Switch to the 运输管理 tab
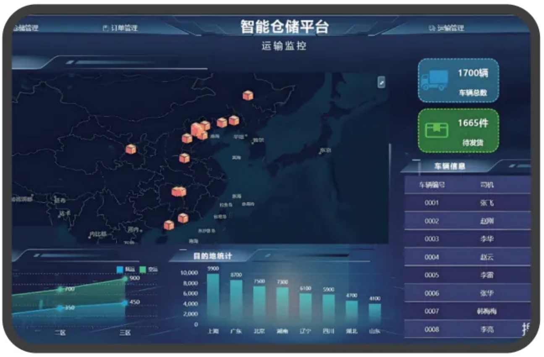 pos(450,28)
